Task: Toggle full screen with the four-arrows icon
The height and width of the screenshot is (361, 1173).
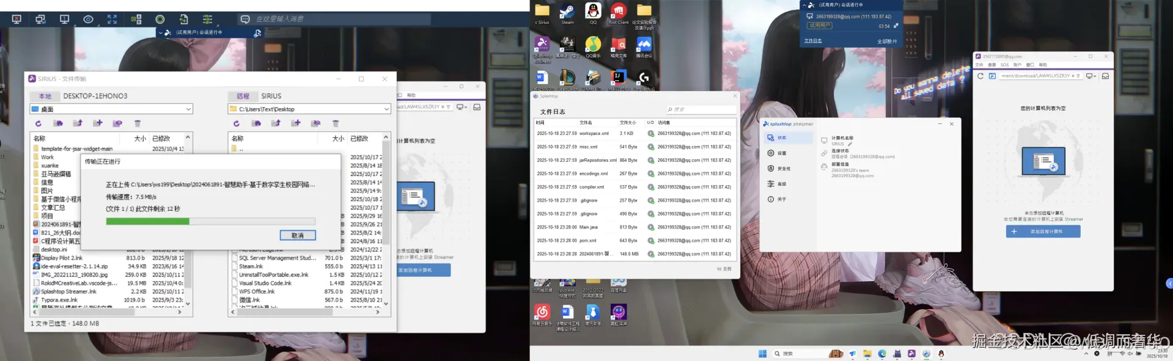Action: [112, 20]
